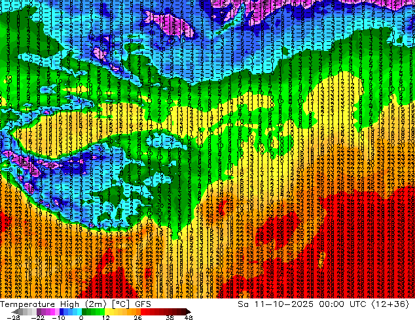Image resolution: width=415 pixels, height=320 pixels.
Task: Click the yellow segment of the color scale
Action: pos(107,312)
